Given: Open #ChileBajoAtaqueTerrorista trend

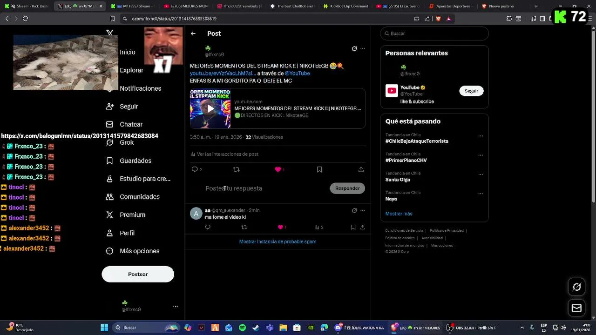Looking at the screenshot, I should (417, 141).
